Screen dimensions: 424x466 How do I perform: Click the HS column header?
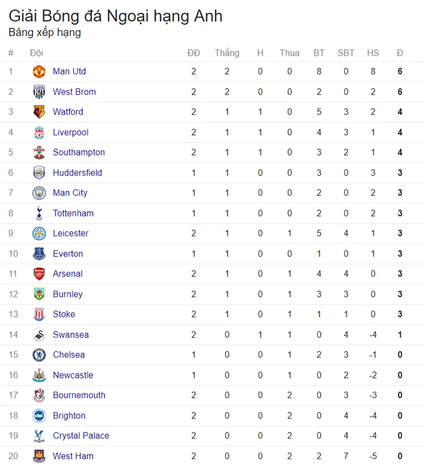click(373, 53)
